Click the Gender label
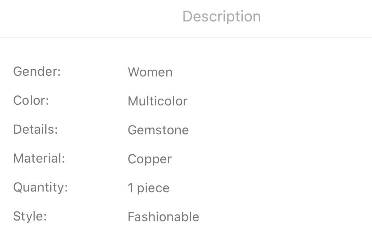 point(37,71)
